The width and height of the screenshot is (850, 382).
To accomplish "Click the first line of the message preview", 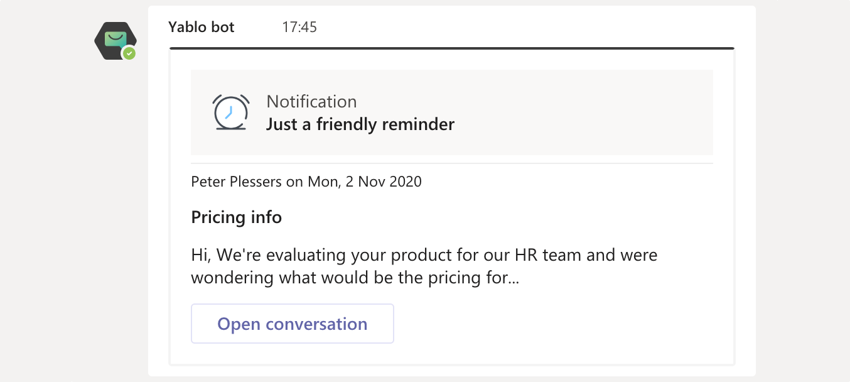I will coord(424,255).
